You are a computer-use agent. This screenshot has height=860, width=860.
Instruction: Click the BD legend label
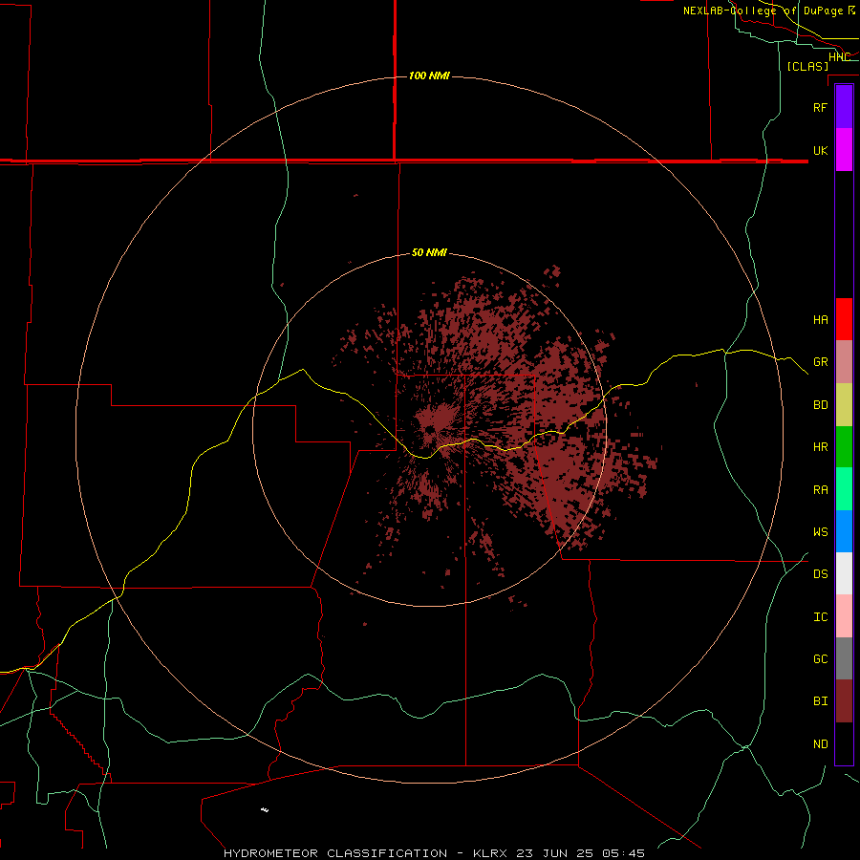820,405
